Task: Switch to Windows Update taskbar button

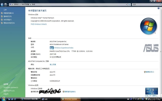Action: (x=71, y=99)
